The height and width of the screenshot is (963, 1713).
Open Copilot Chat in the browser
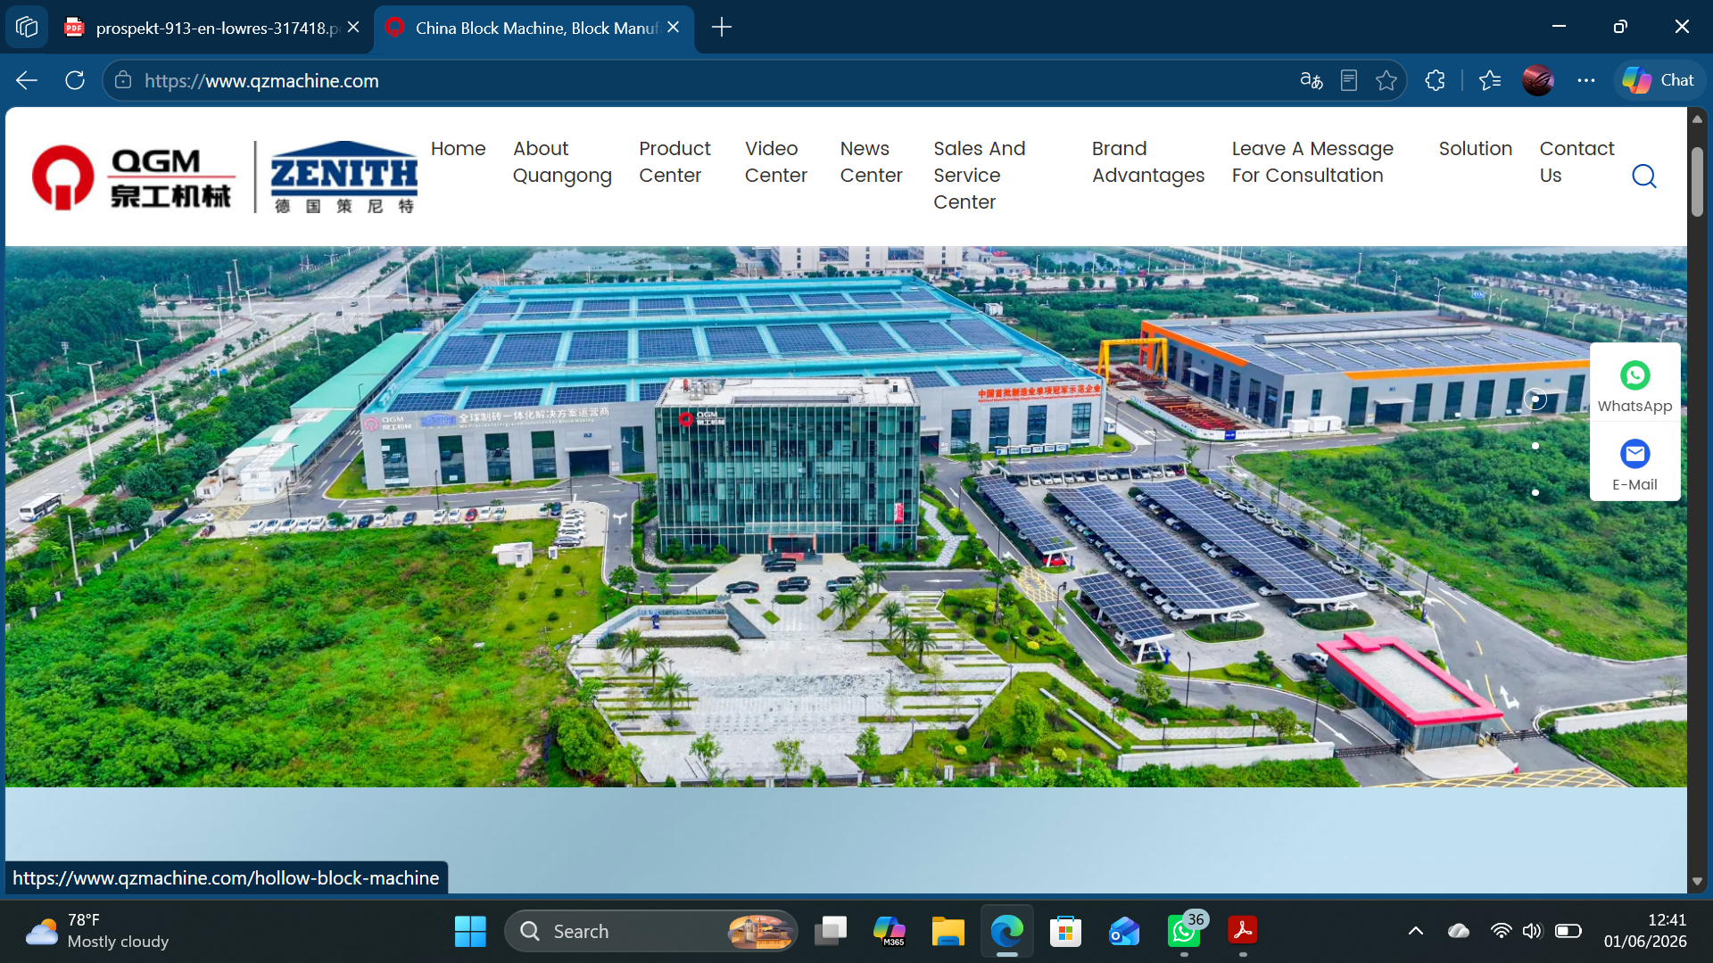click(x=1658, y=80)
